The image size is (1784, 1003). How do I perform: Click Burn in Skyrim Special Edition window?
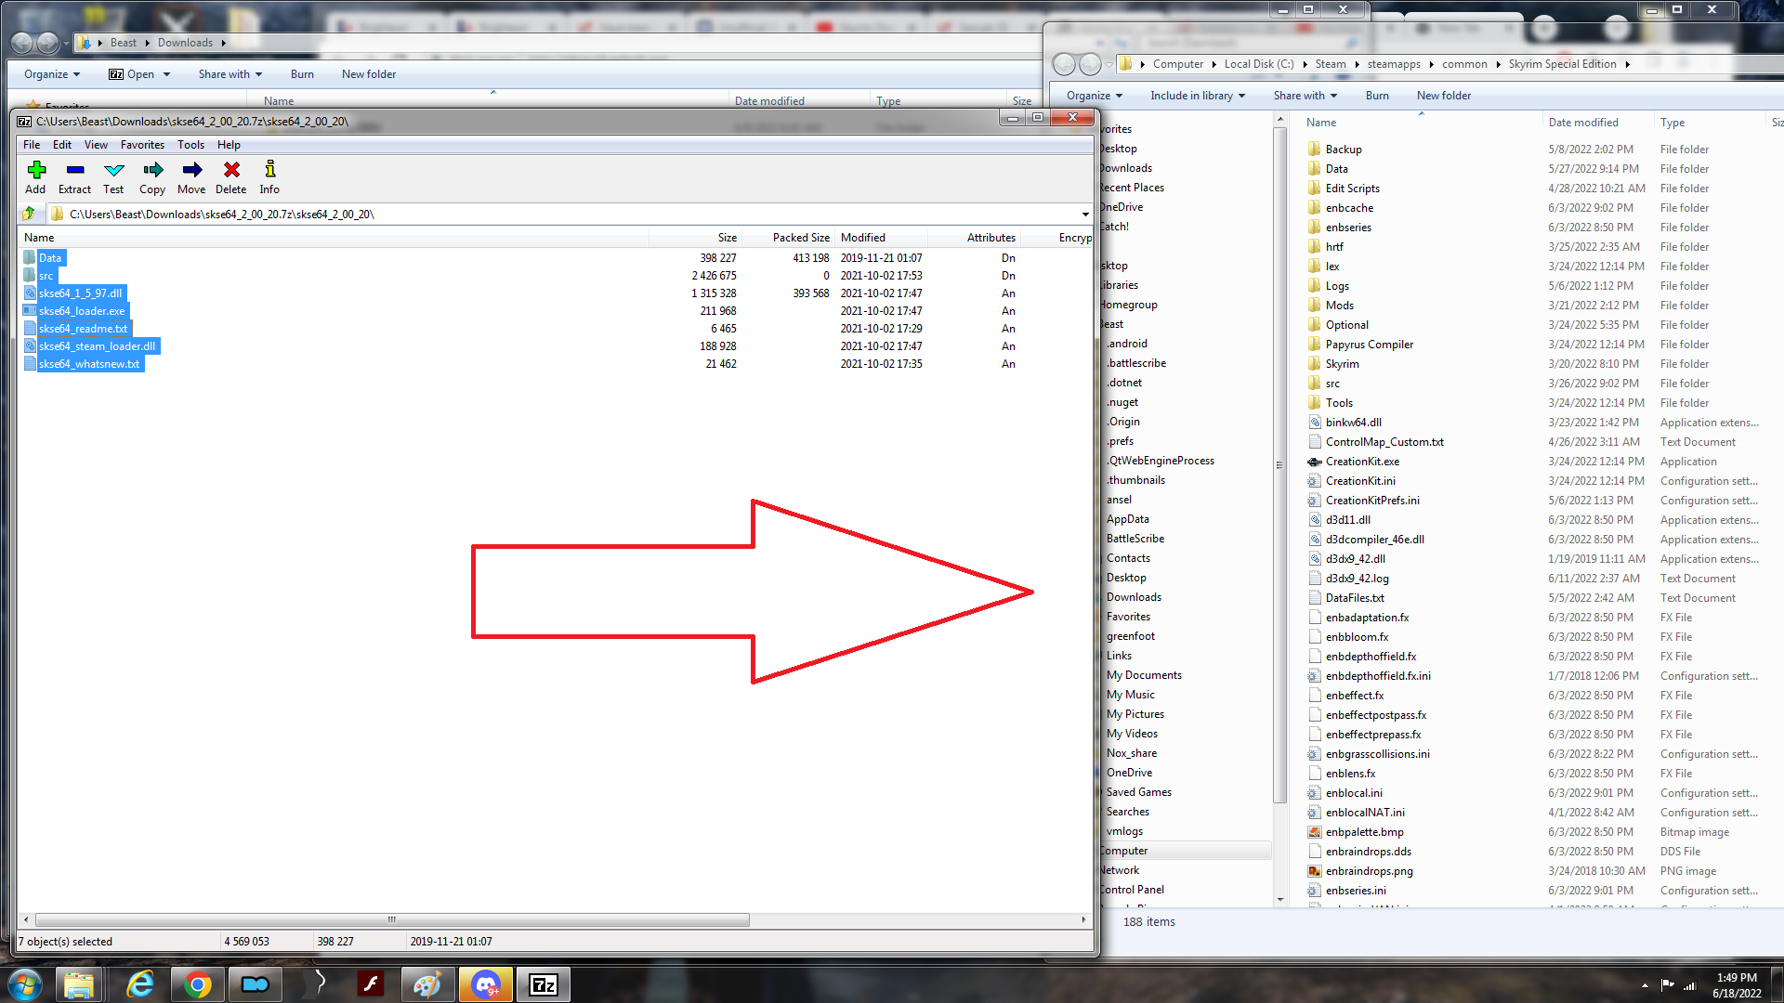[1377, 96]
